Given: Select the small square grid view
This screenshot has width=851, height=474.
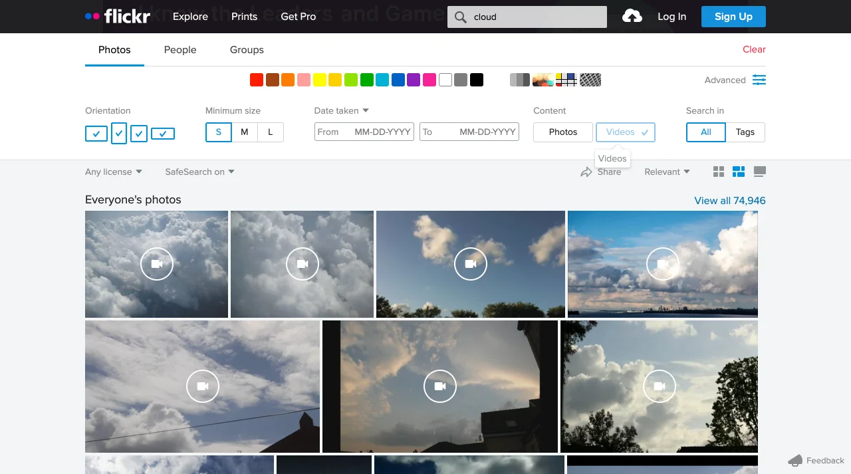Looking at the screenshot, I should [718, 171].
